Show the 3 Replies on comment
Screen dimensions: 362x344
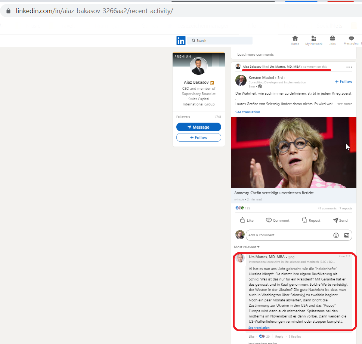click(295, 337)
